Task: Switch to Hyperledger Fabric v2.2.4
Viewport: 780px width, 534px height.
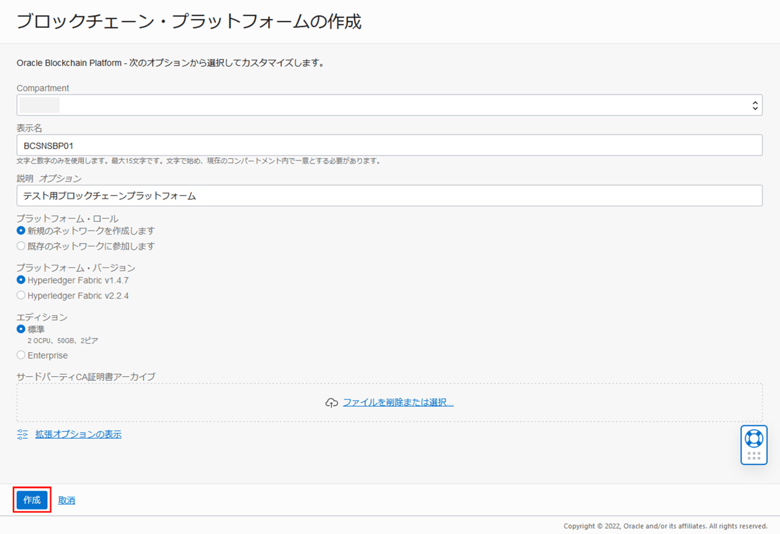Action: tap(20, 295)
